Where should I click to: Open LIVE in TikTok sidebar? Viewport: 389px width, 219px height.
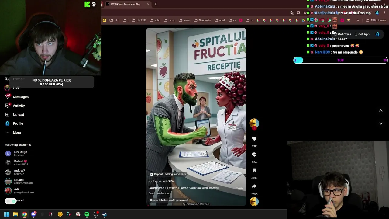click(16, 88)
